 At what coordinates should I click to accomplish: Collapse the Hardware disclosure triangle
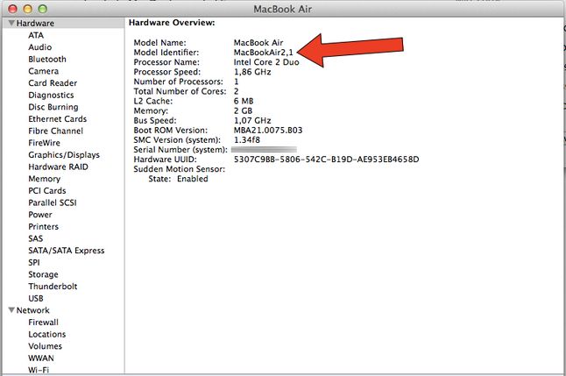click(11, 23)
